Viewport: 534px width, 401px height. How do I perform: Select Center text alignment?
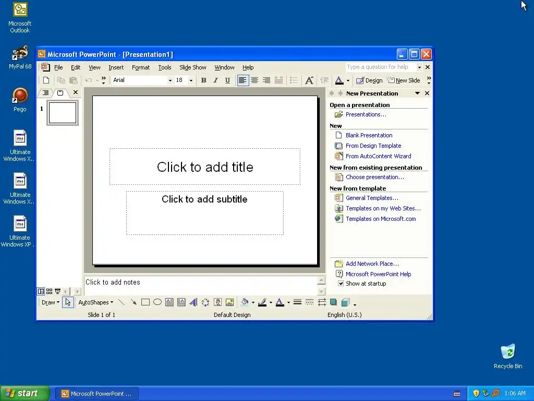click(254, 80)
